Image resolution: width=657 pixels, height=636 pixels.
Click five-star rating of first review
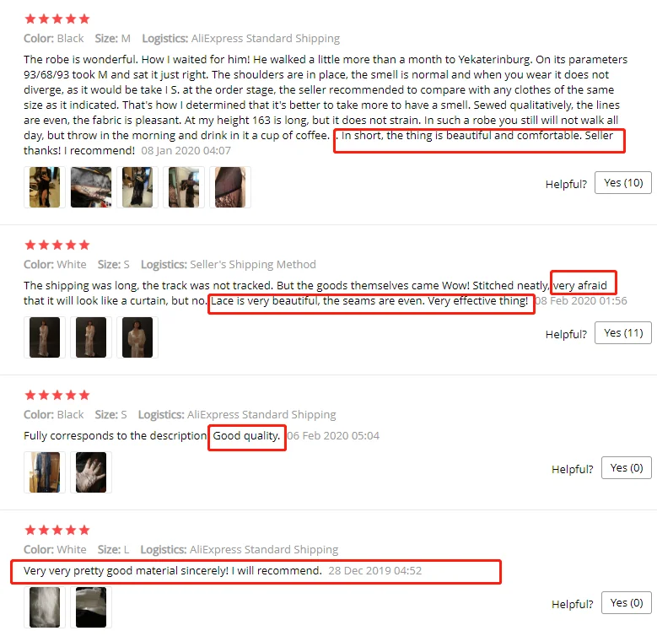tap(57, 19)
